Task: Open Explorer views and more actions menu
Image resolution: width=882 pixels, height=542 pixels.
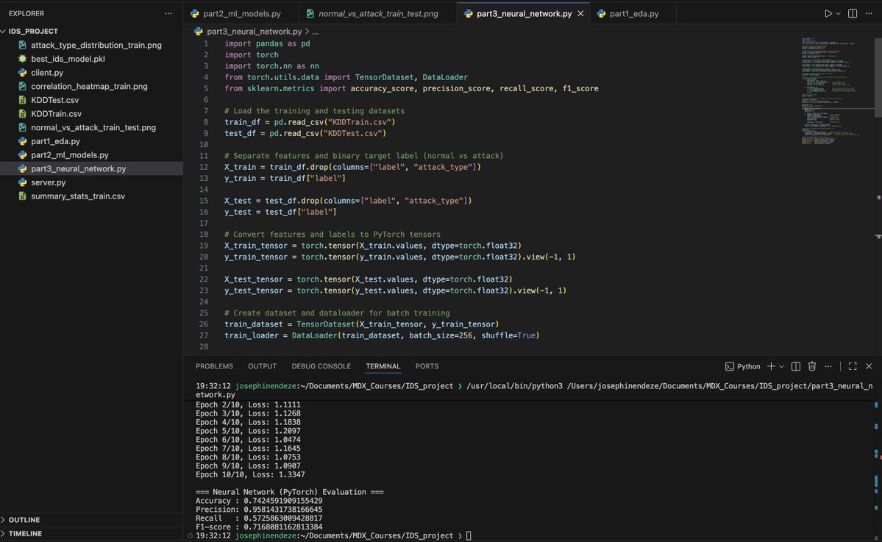Action: (168, 13)
